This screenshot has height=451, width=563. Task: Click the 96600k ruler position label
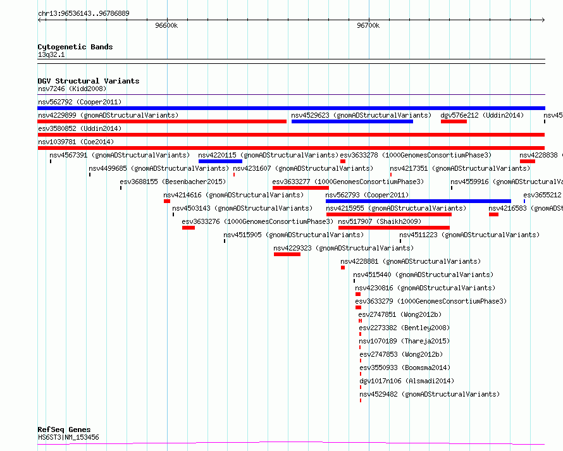point(166,25)
